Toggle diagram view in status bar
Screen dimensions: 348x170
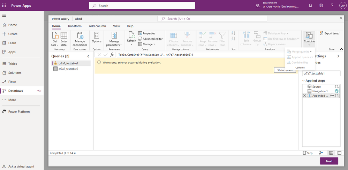(321, 153)
